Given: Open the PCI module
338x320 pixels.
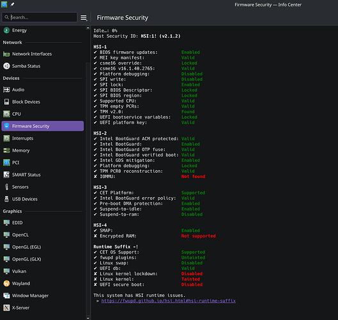Looking at the screenshot, I should click(x=42, y=163).
